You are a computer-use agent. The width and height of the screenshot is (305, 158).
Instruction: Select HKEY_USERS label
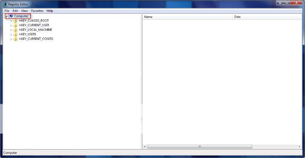pos(27,34)
